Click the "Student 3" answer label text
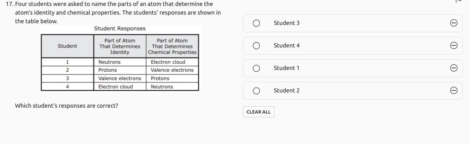Screen dimensions: 470x144 [286, 23]
